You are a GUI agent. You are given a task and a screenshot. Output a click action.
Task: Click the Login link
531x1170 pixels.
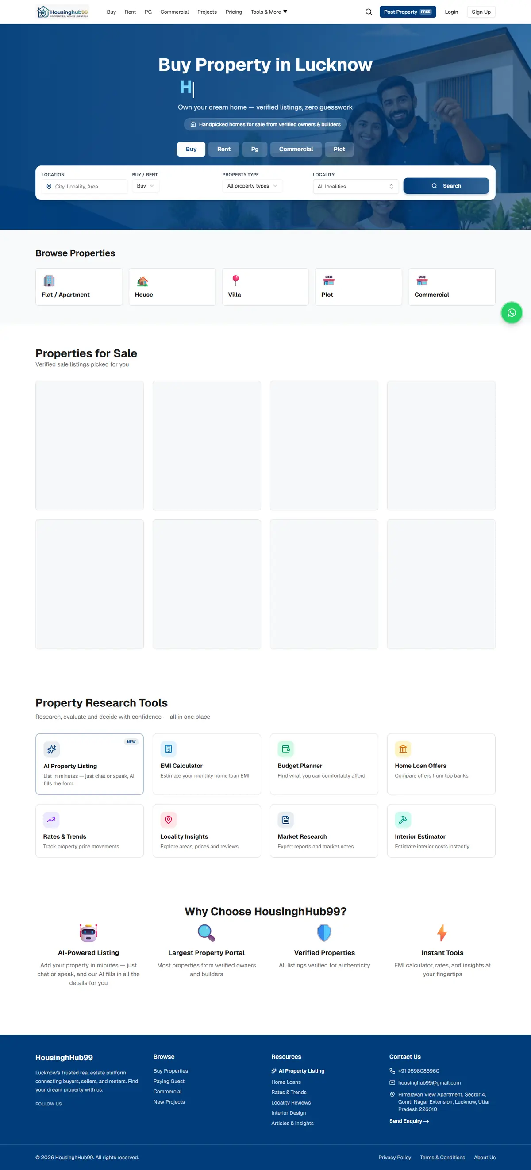tap(451, 12)
